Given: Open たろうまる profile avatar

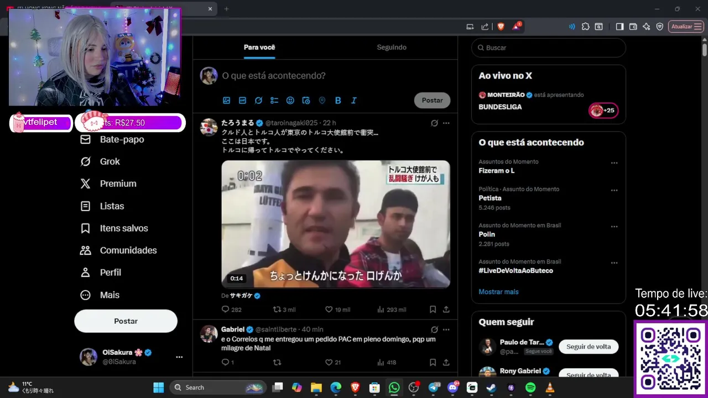Looking at the screenshot, I should [x=209, y=127].
